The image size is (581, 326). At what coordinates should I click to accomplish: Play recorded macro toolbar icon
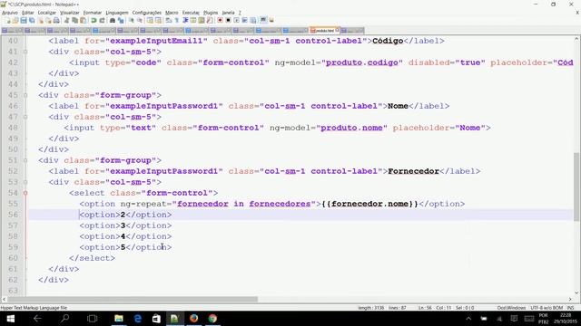tap(236, 20)
